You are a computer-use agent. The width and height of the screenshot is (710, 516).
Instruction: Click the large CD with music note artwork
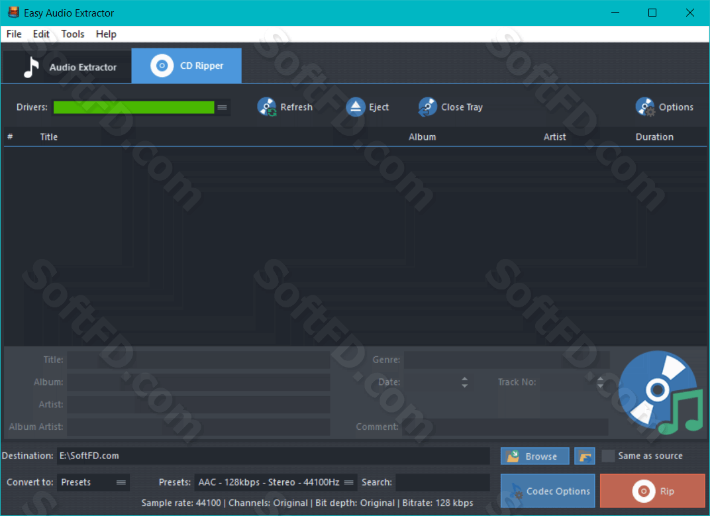pyautogui.click(x=660, y=393)
